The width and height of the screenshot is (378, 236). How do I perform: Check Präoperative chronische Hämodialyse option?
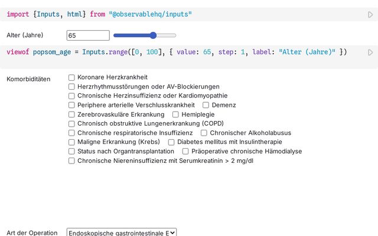pos(185,152)
